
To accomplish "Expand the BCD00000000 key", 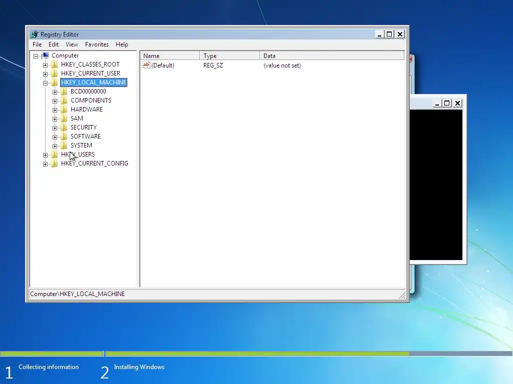I will coord(55,92).
